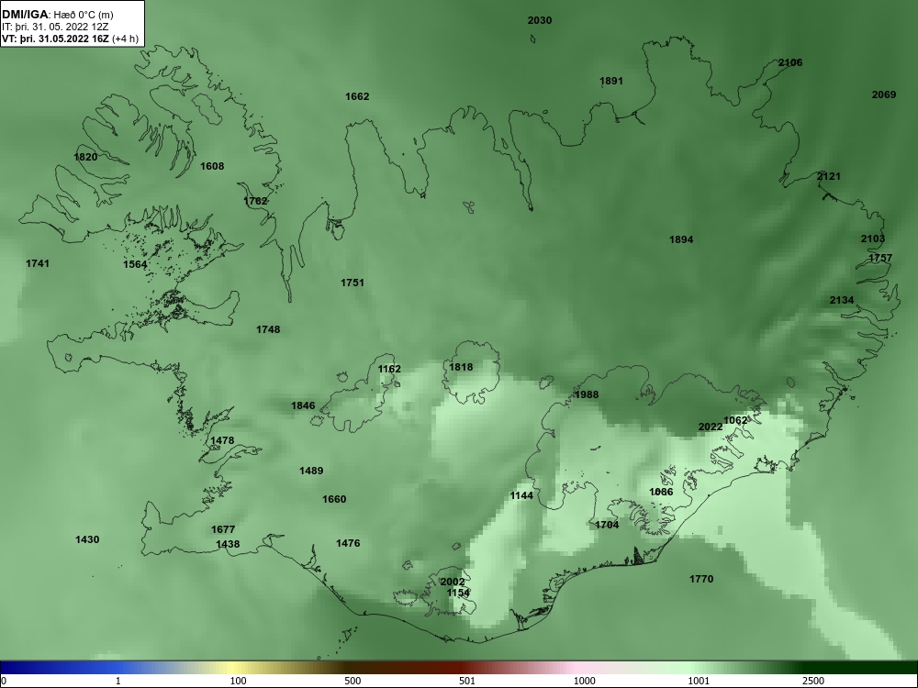Click the 1000 legend tick label
This screenshot has width=918, height=688.
tap(584, 681)
